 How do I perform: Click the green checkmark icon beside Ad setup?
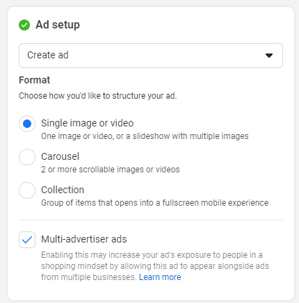click(x=24, y=25)
